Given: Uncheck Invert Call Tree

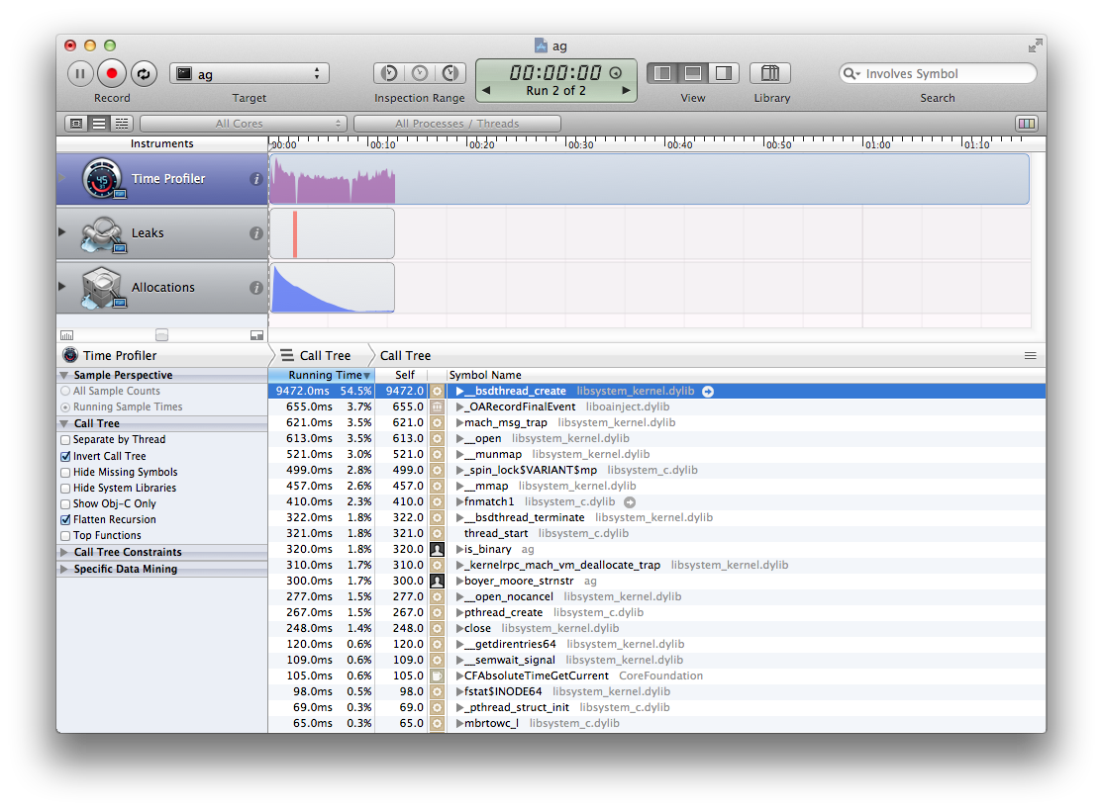Looking at the screenshot, I should click(x=65, y=456).
